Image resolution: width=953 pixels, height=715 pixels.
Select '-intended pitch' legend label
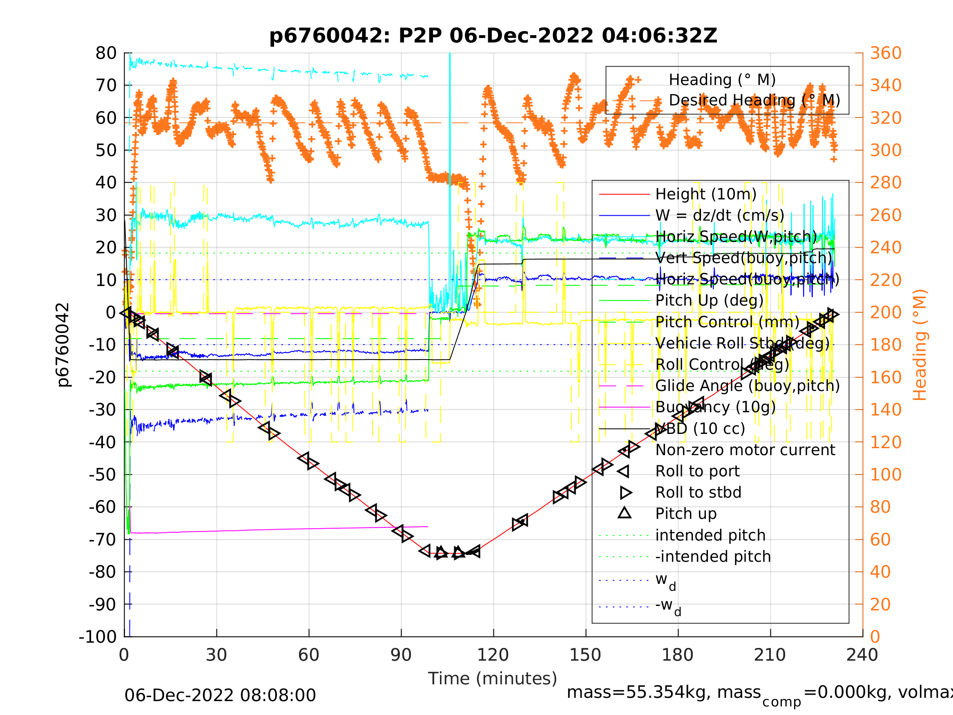coord(713,557)
